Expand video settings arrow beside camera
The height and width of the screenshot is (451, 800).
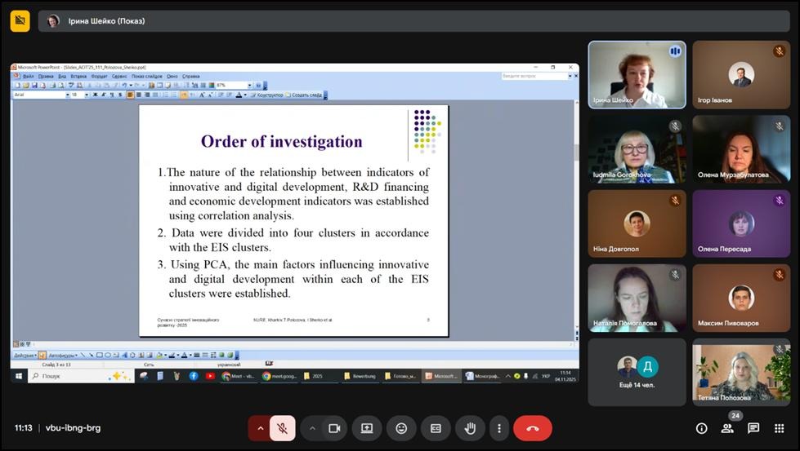(x=312, y=428)
